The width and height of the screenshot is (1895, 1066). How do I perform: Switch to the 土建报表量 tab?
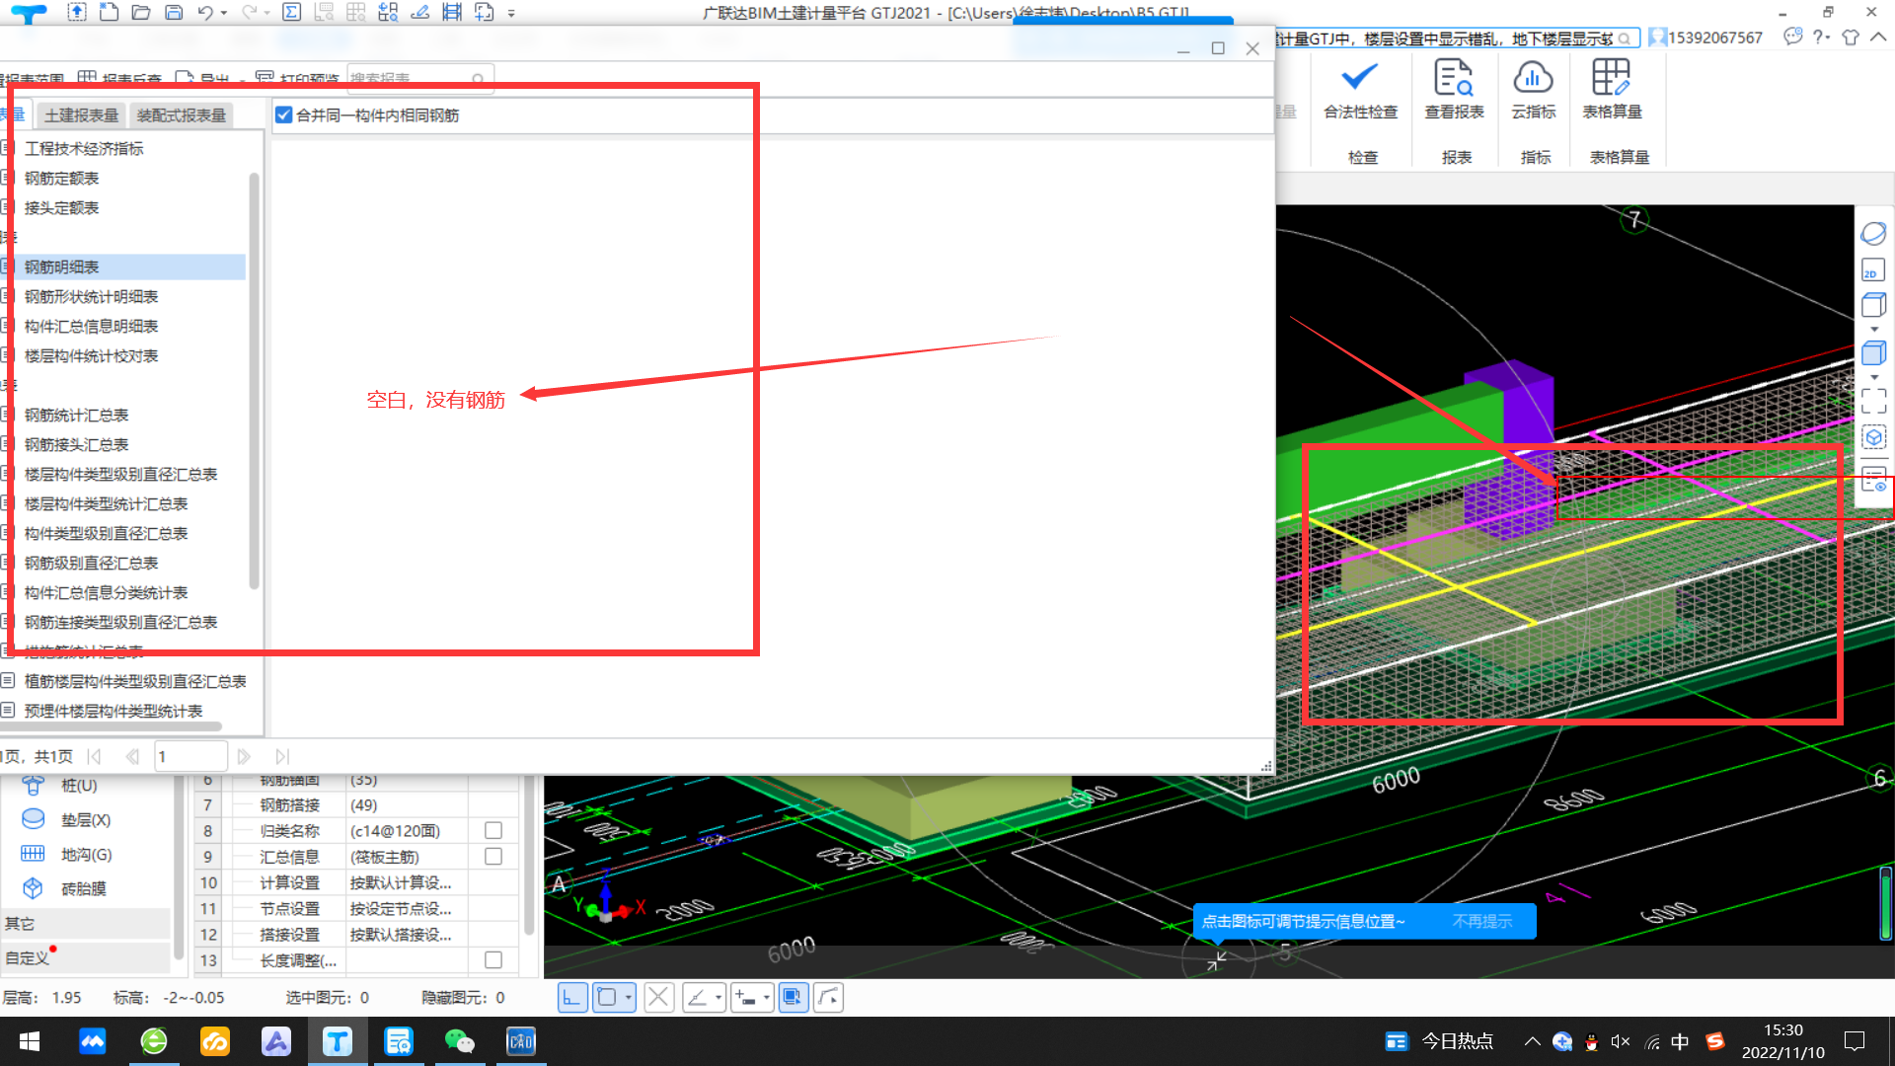pyautogui.click(x=82, y=115)
